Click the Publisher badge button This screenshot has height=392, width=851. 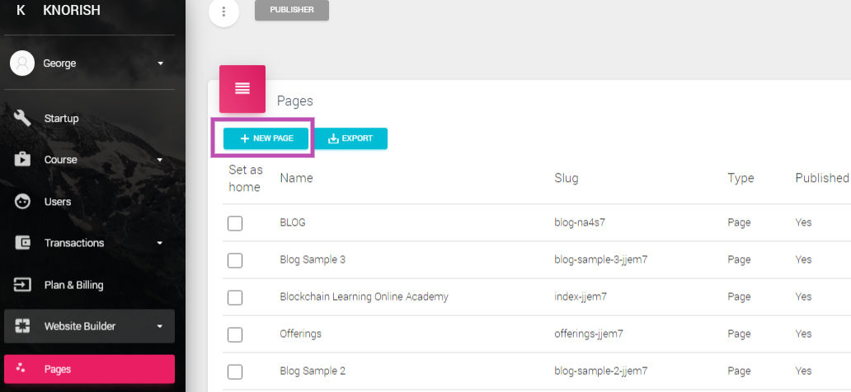coord(292,10)
